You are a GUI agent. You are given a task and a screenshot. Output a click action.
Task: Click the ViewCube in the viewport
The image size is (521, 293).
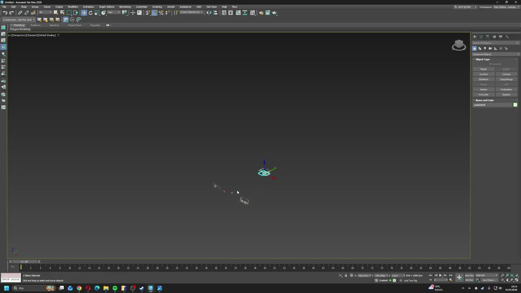tap(459, 45)
